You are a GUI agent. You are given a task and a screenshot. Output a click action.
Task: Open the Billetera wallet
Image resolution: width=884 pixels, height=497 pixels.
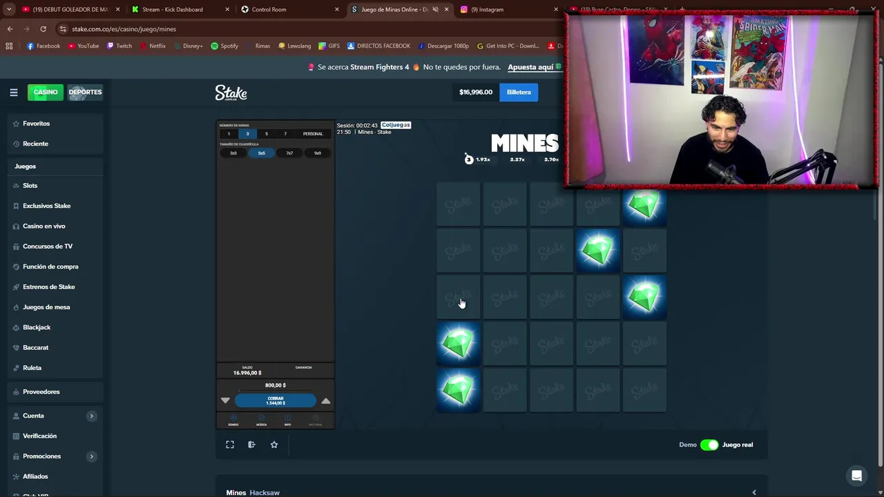[519, 92]
